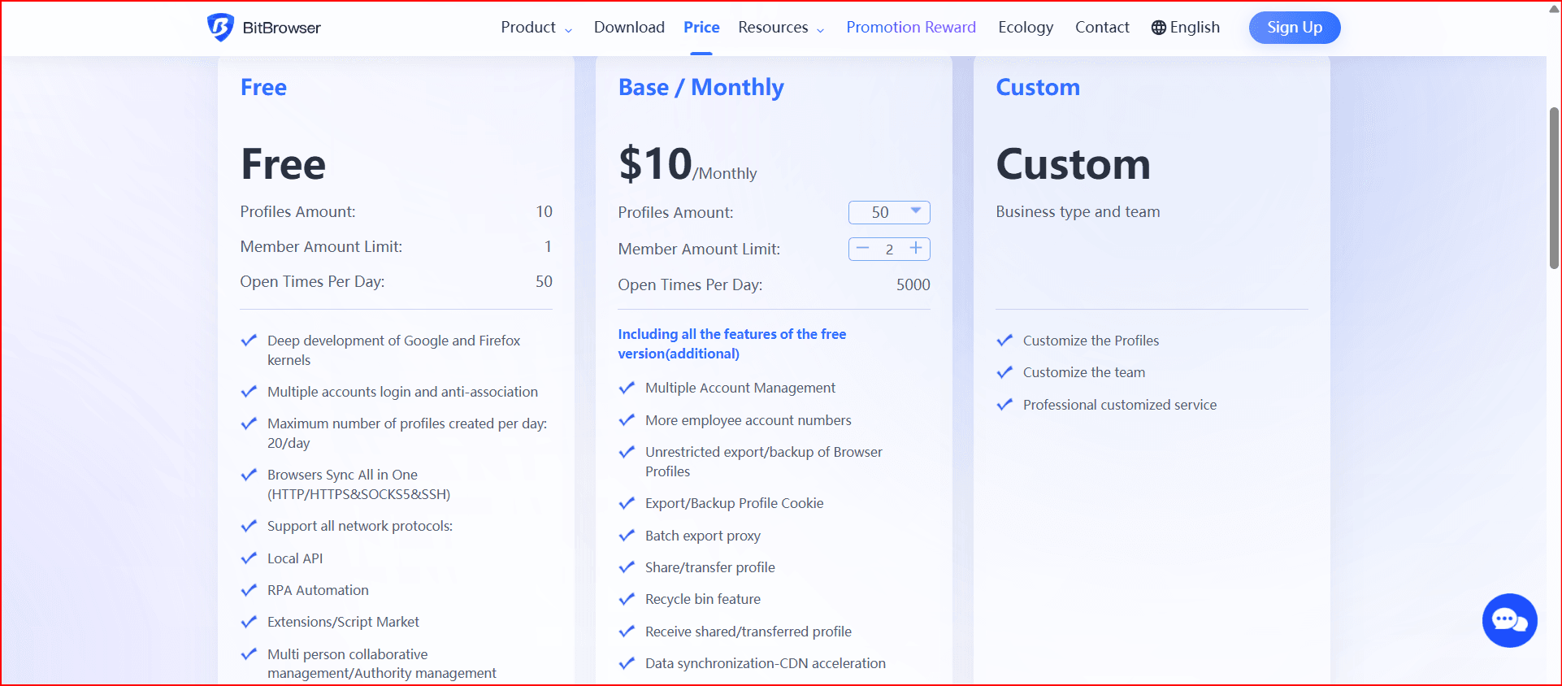Open the Contact page
This screenshot has height=686, width=1562.
(x=1102, y=28)
